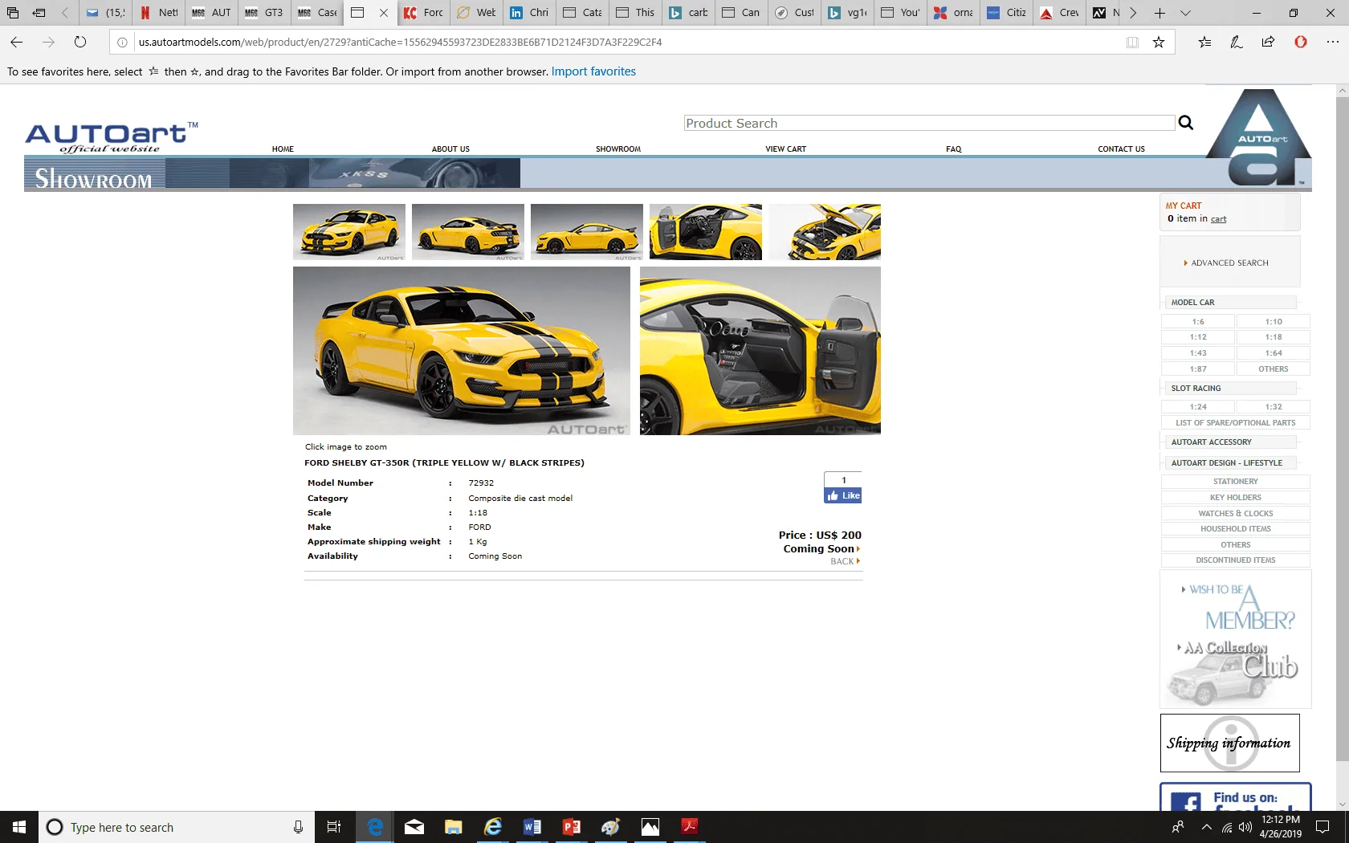
Task: Open Mail app from taskbar
Action: 414,827
